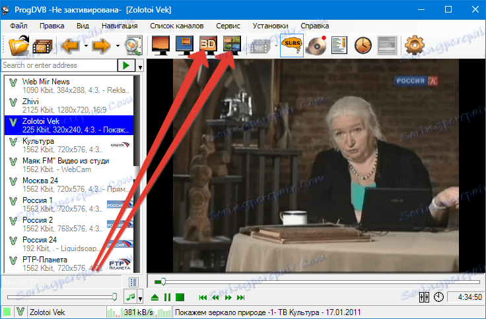Click the grayed-out film frames icon
The image size is (486, 319).
tap(260, 45)
